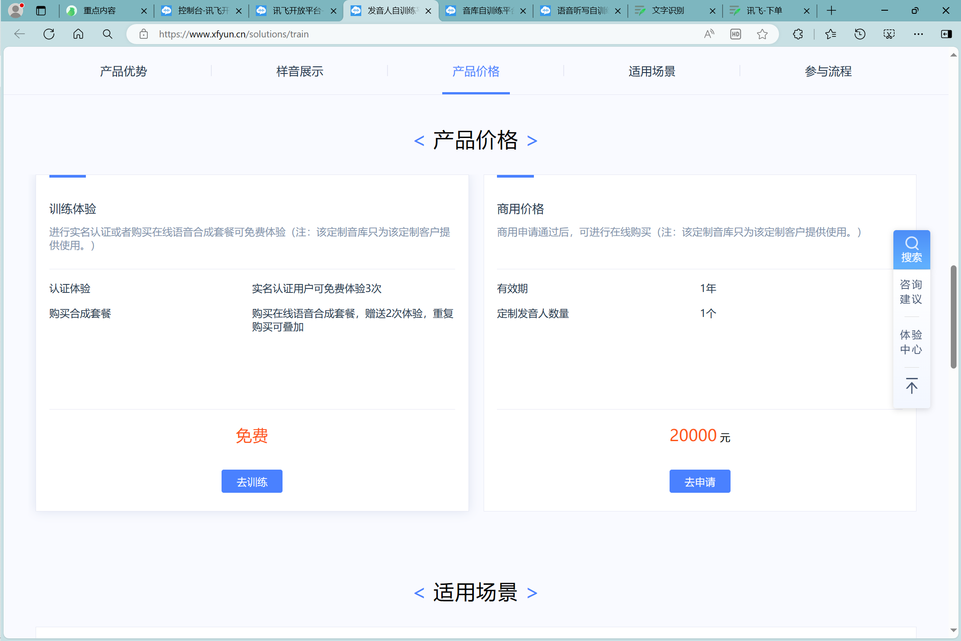The height and width of the screenshot is (641, 961).
Task: Open a new browser tab
Action: [831, 11]
